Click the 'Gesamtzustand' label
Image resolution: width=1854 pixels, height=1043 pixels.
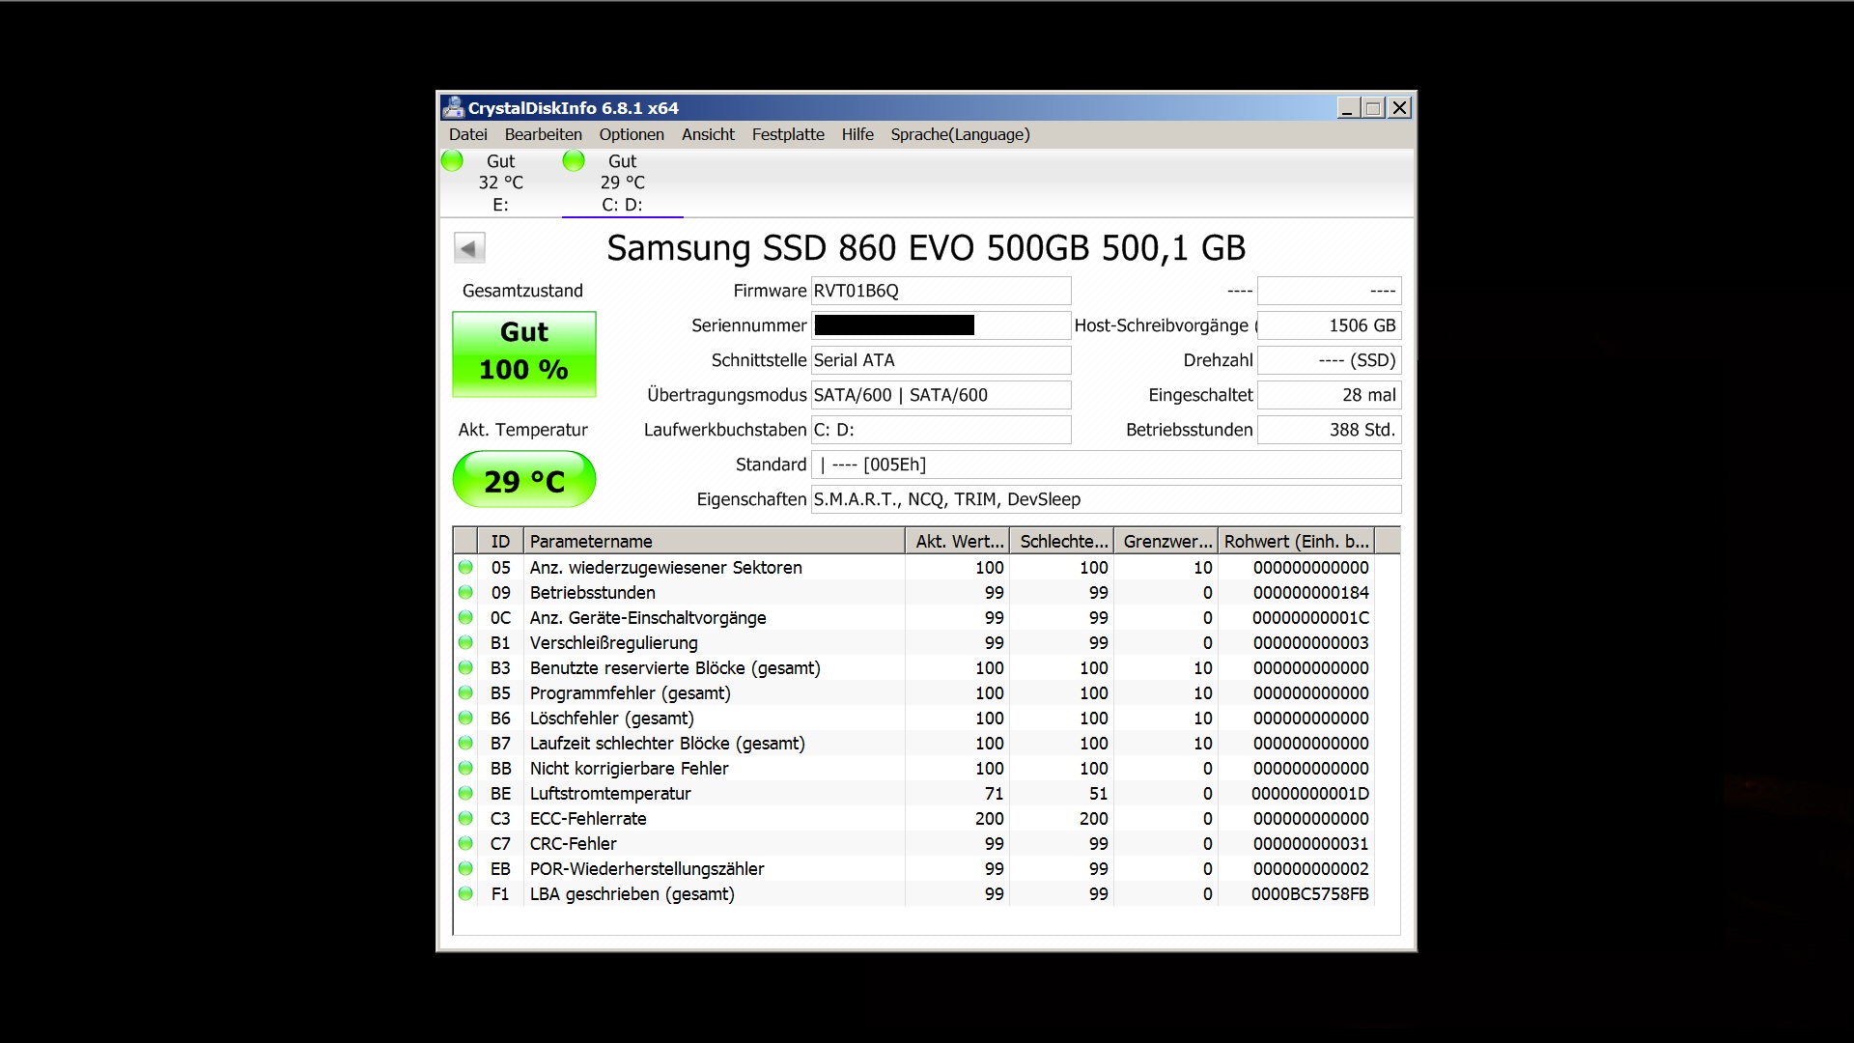tap(522, 291)
